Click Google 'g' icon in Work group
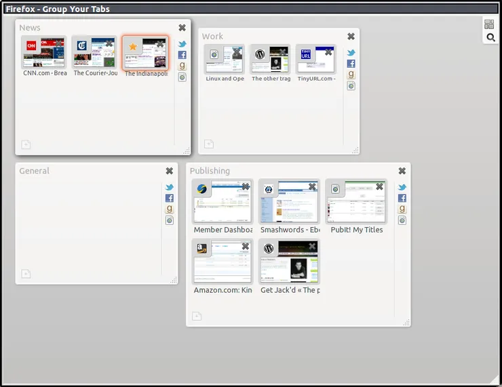 coord(351,74)
